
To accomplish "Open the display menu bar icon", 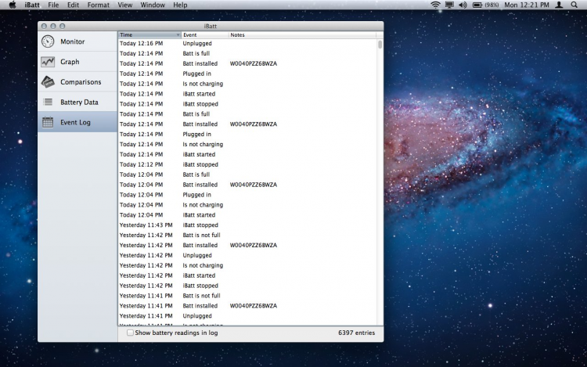I will (x=449, y=5).
